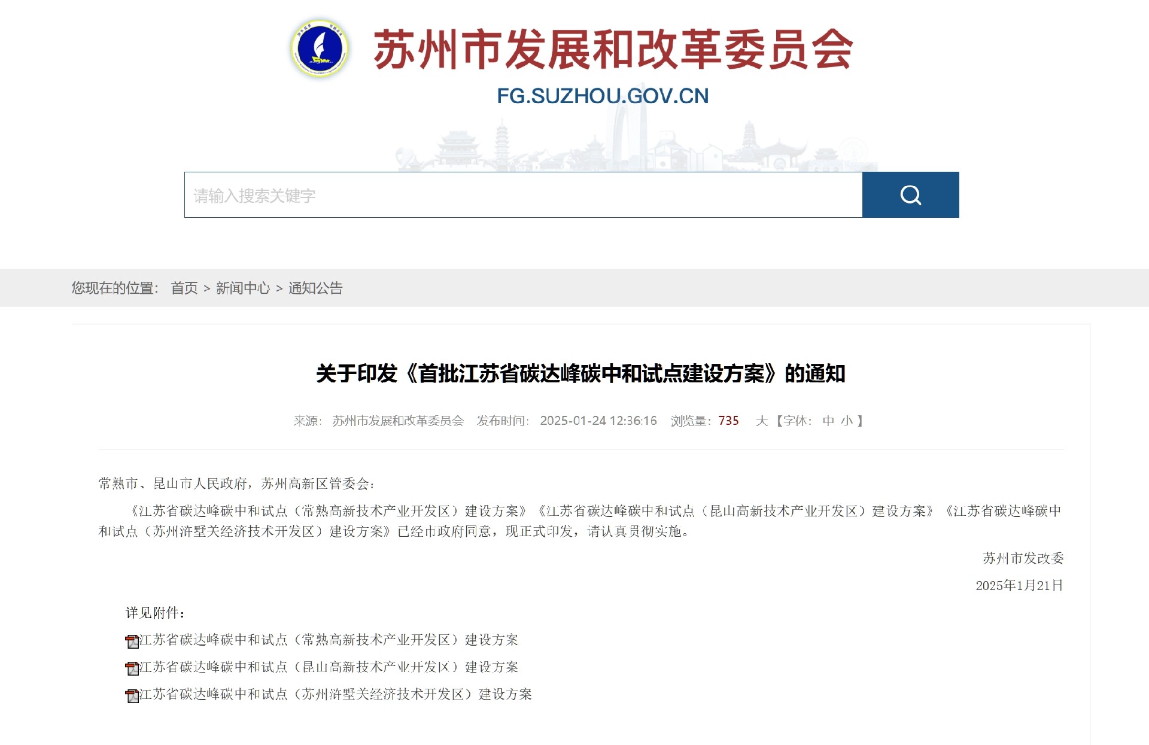Screen dimensions: 1149x745
Task: Open 新闻中心 in the breadcrumb
Action: 242,288
